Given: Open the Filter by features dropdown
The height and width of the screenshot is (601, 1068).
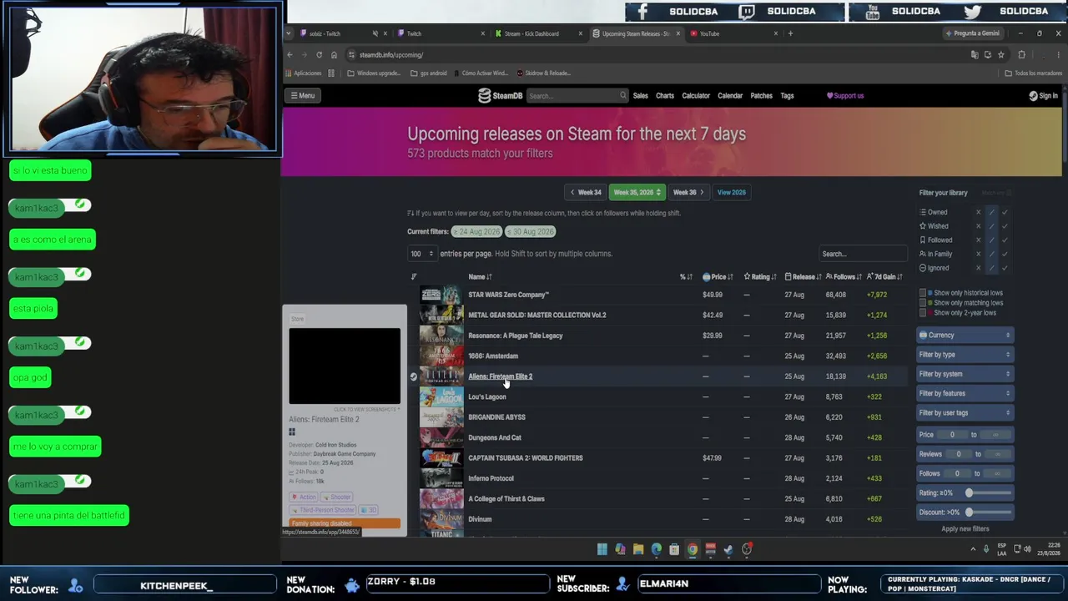Looking at the screenshot, I should (x=965, y=393).
